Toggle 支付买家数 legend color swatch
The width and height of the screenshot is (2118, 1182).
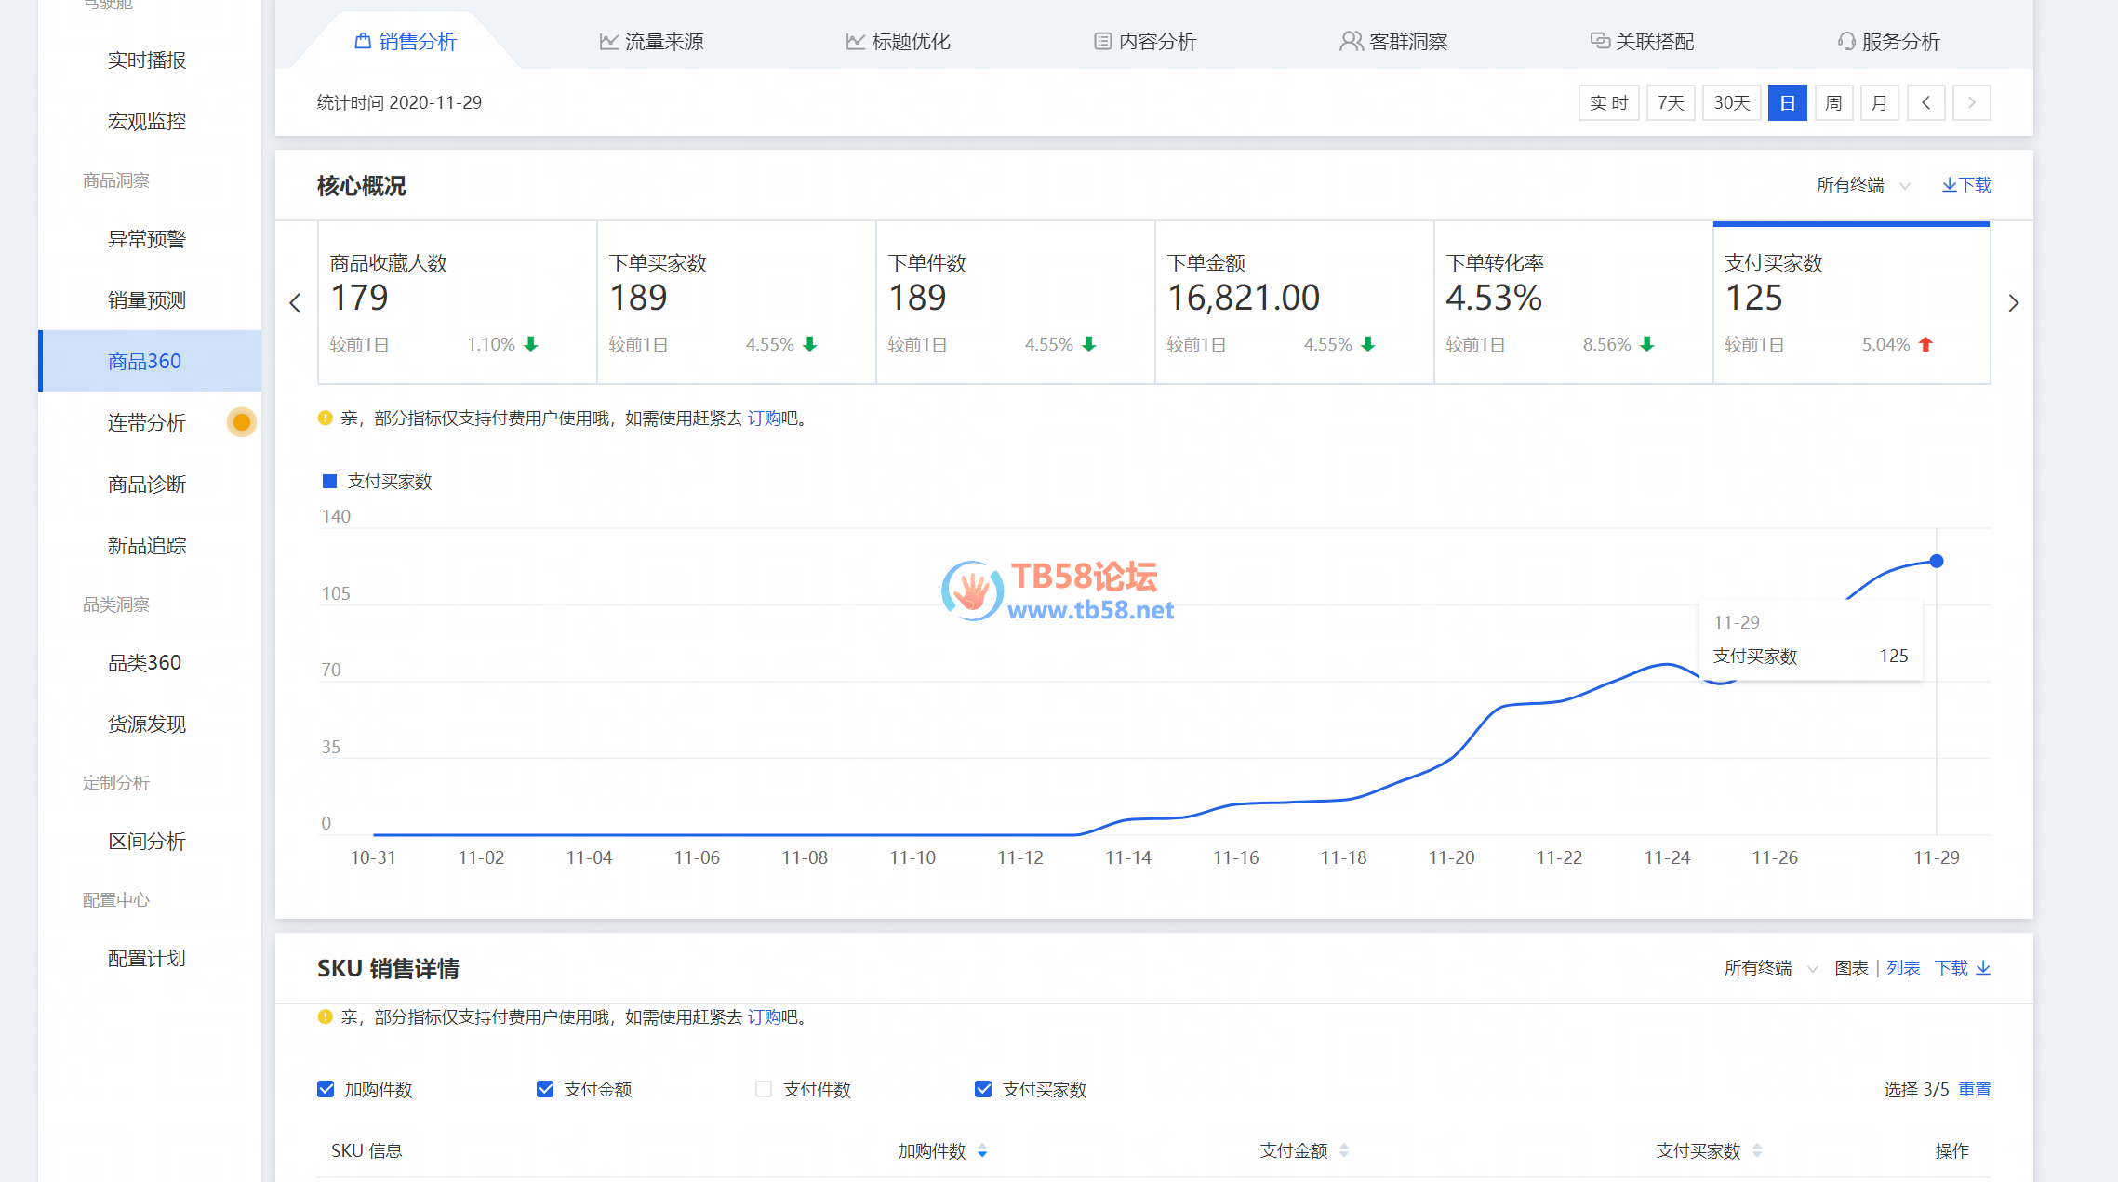coord(329,481)
